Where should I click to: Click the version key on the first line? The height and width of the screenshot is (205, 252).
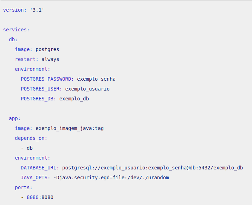(x=13, y=10)
